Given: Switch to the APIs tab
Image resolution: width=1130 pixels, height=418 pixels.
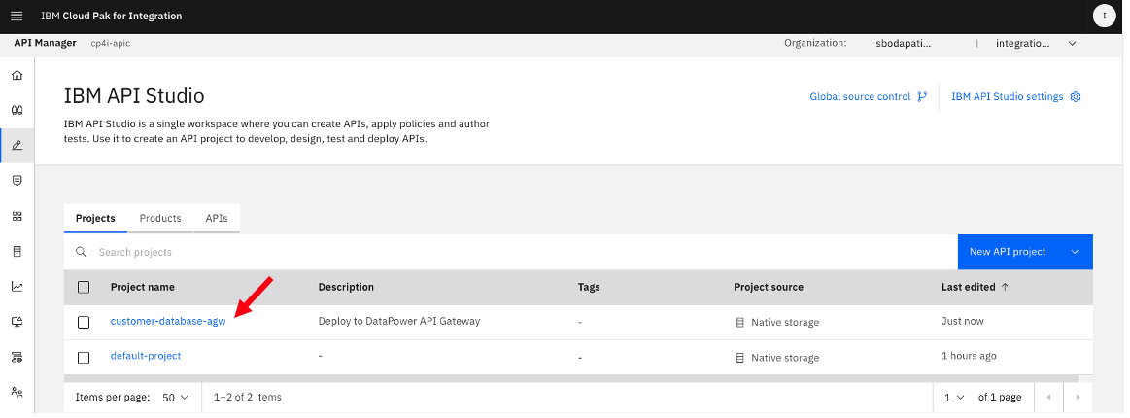Looking at the screenshot, I should click(x=217, y=218).
